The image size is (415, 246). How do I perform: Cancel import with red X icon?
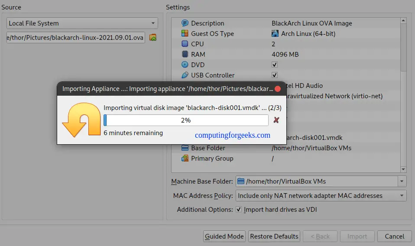[276, 120]
